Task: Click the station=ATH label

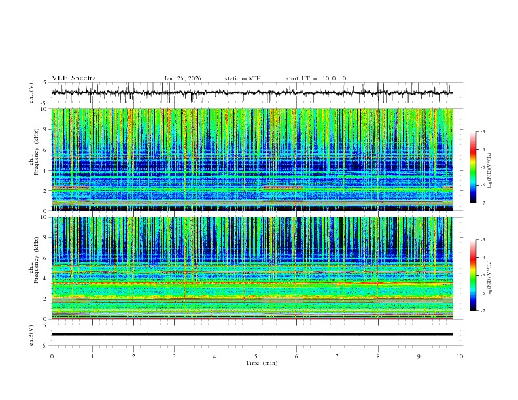Action: 243,78
